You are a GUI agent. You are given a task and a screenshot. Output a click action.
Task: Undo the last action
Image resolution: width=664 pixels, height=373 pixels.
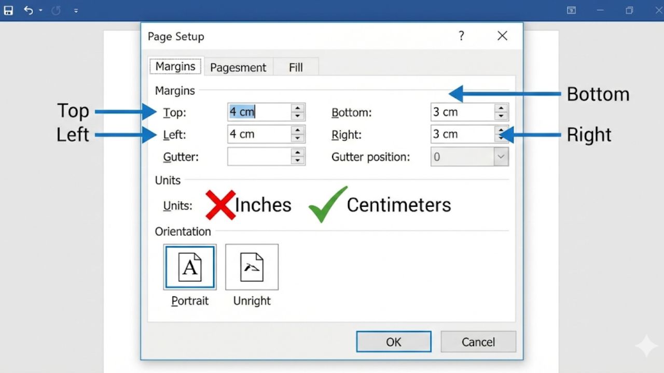tap(28, 10)
